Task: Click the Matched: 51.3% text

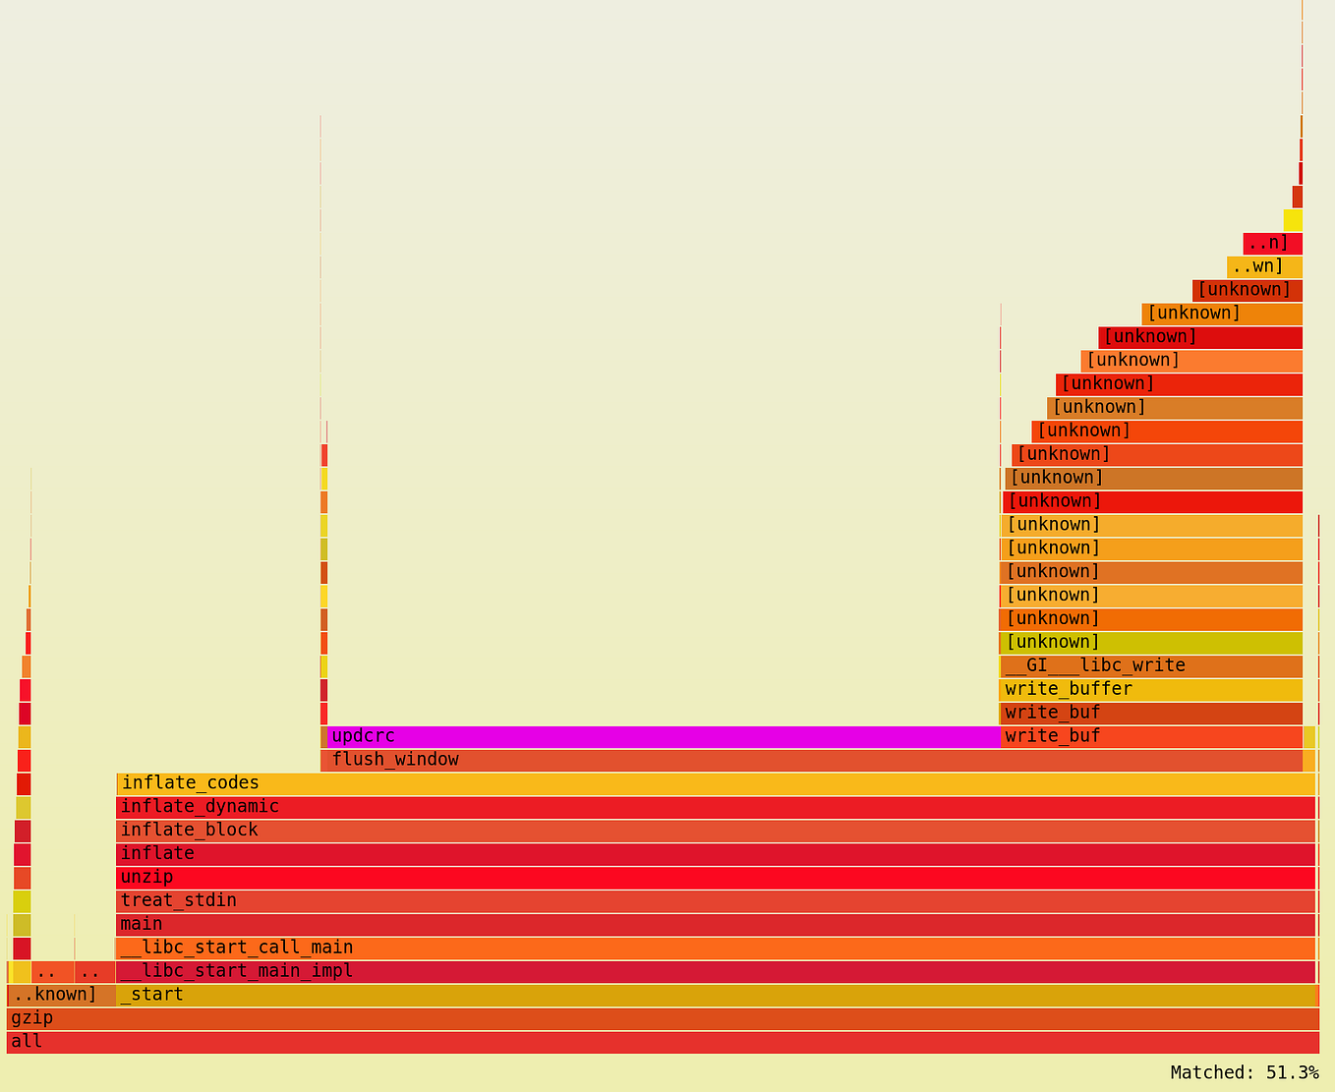Action: (1245, 1071)
